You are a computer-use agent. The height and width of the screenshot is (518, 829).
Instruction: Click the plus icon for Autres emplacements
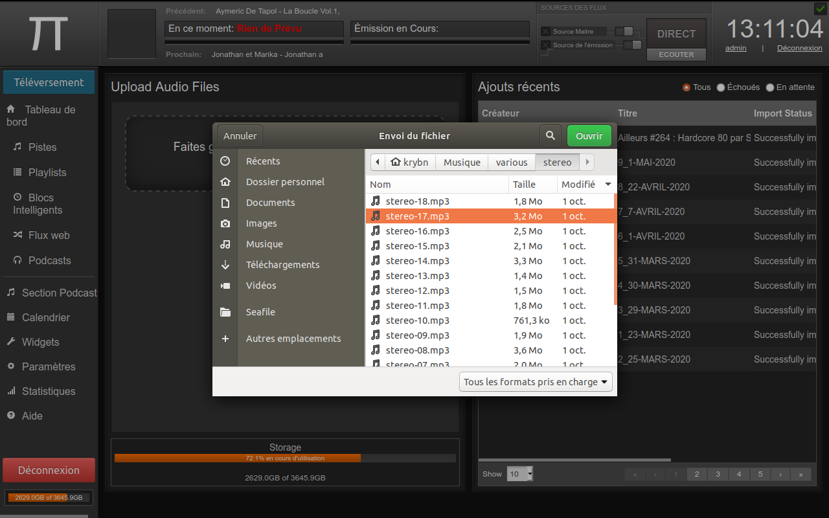pos(225,339)
